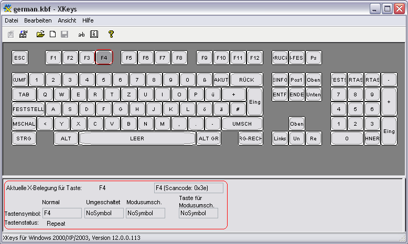Screen dimensions: 408x244
Task: Select the F8 key
Action: [x=179, y=58]
